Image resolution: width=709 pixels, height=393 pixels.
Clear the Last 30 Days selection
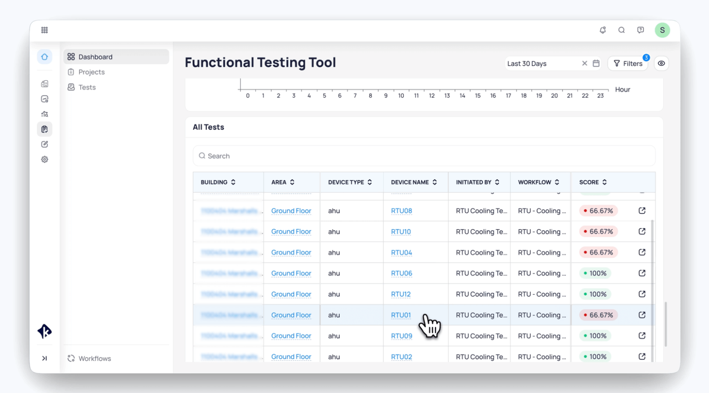tap(584, 63)
